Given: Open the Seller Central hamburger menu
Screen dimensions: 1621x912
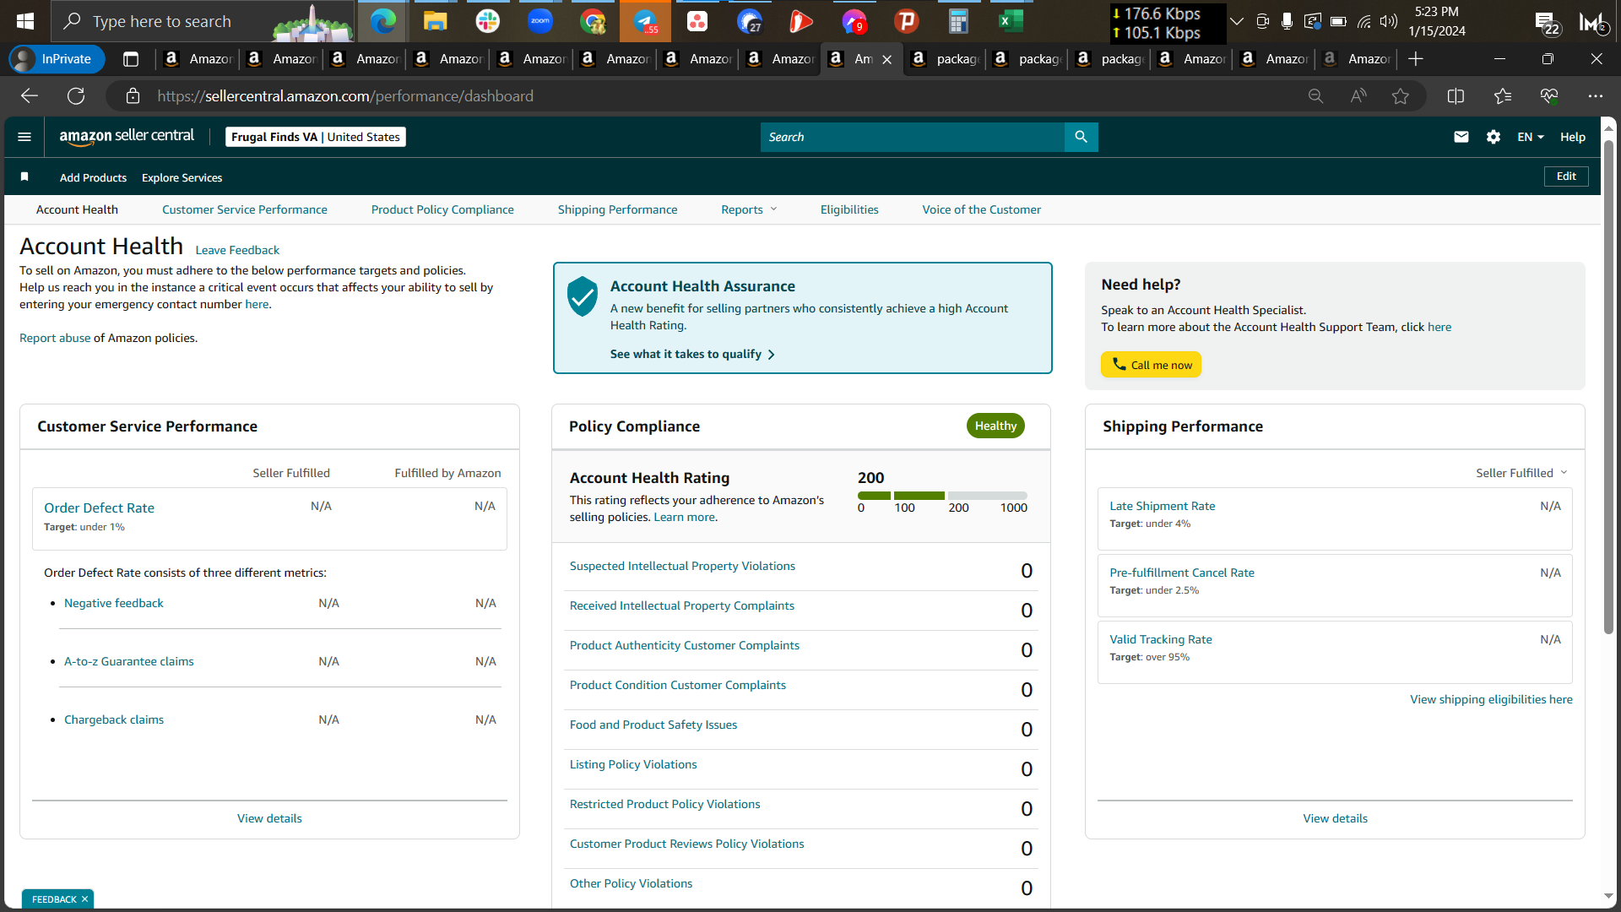Looking at the screenshot, I should point(24,137).
